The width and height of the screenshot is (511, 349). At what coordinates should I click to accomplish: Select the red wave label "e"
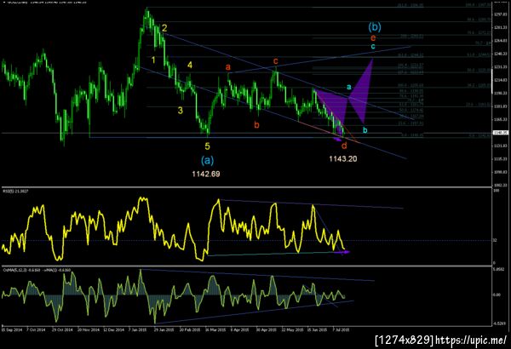[373, 37]
